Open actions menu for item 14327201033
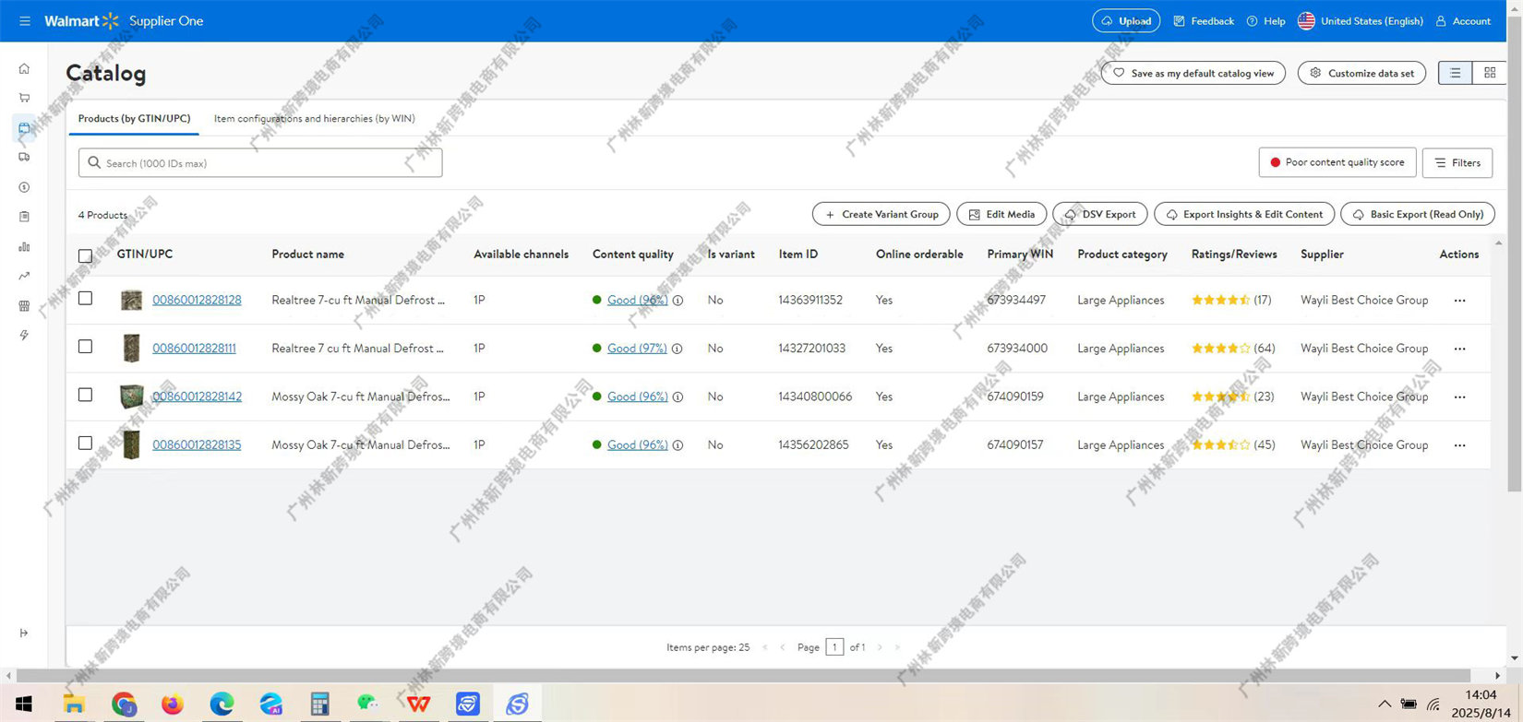The image size is (1523, 722). 1459,349
